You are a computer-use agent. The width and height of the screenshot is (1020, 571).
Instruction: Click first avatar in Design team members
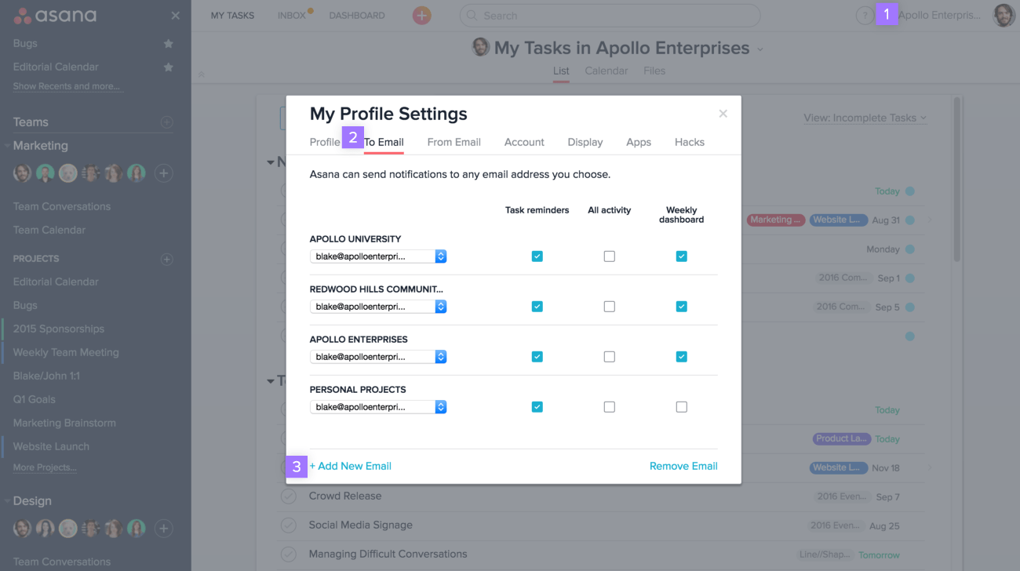(22, 529)
